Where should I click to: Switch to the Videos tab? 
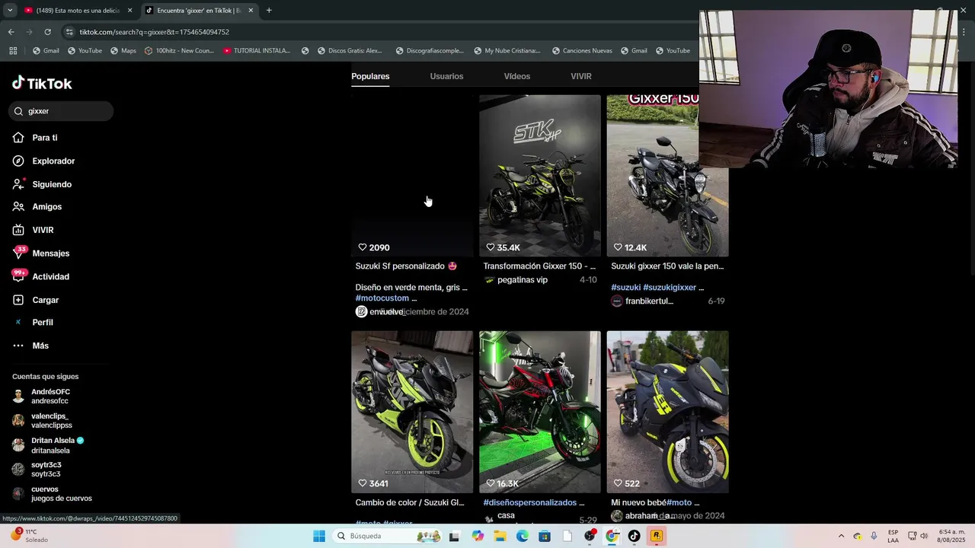(516, 76)
